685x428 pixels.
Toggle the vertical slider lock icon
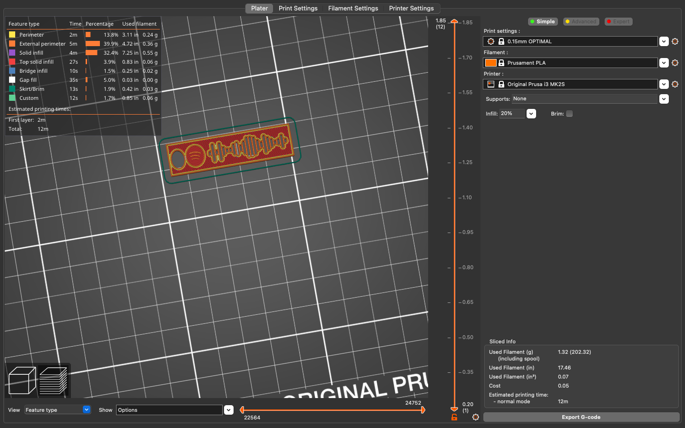(x=454, y=417)
